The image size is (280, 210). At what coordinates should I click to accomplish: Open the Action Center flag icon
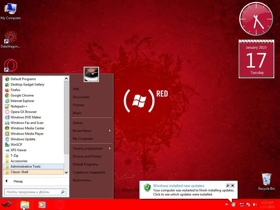pos(248,205)
